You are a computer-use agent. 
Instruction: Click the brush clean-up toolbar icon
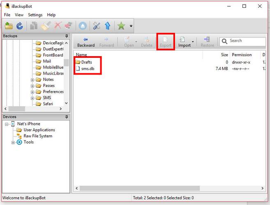coord(46,26)
